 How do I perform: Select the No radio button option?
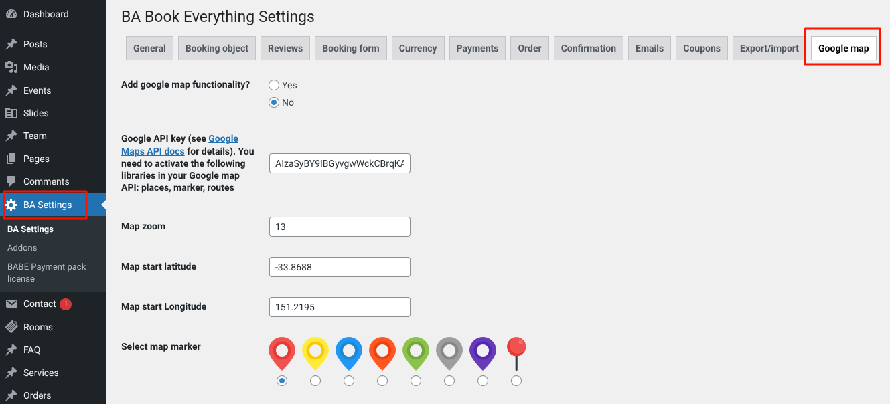[x=274, y=102]
